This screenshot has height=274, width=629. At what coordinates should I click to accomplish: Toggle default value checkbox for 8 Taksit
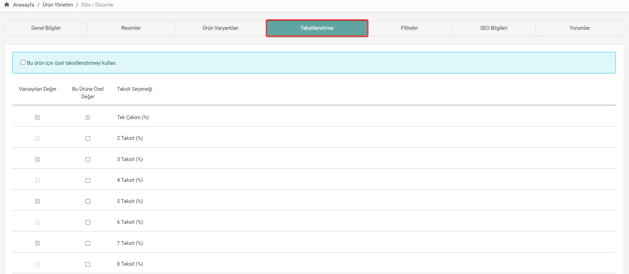[x=37, y=264]
